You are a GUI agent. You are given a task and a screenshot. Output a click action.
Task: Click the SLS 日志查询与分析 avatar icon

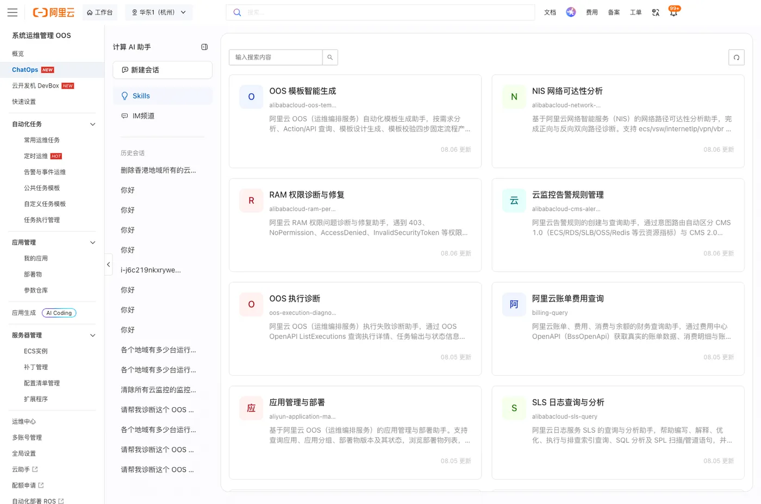pyautogui.click(x=514, y=408)
